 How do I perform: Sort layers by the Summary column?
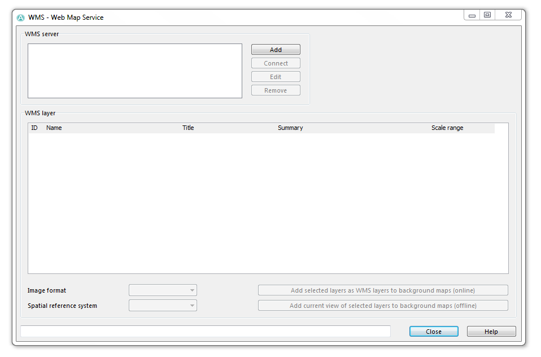point(290,128)
